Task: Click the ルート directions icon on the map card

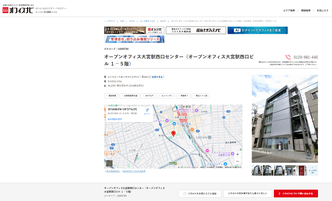Action: (x=147, y=111)
